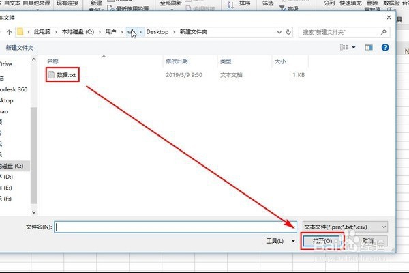
Task: Click 快速填充 in the Excel ribbon
Action: point(350,3)
